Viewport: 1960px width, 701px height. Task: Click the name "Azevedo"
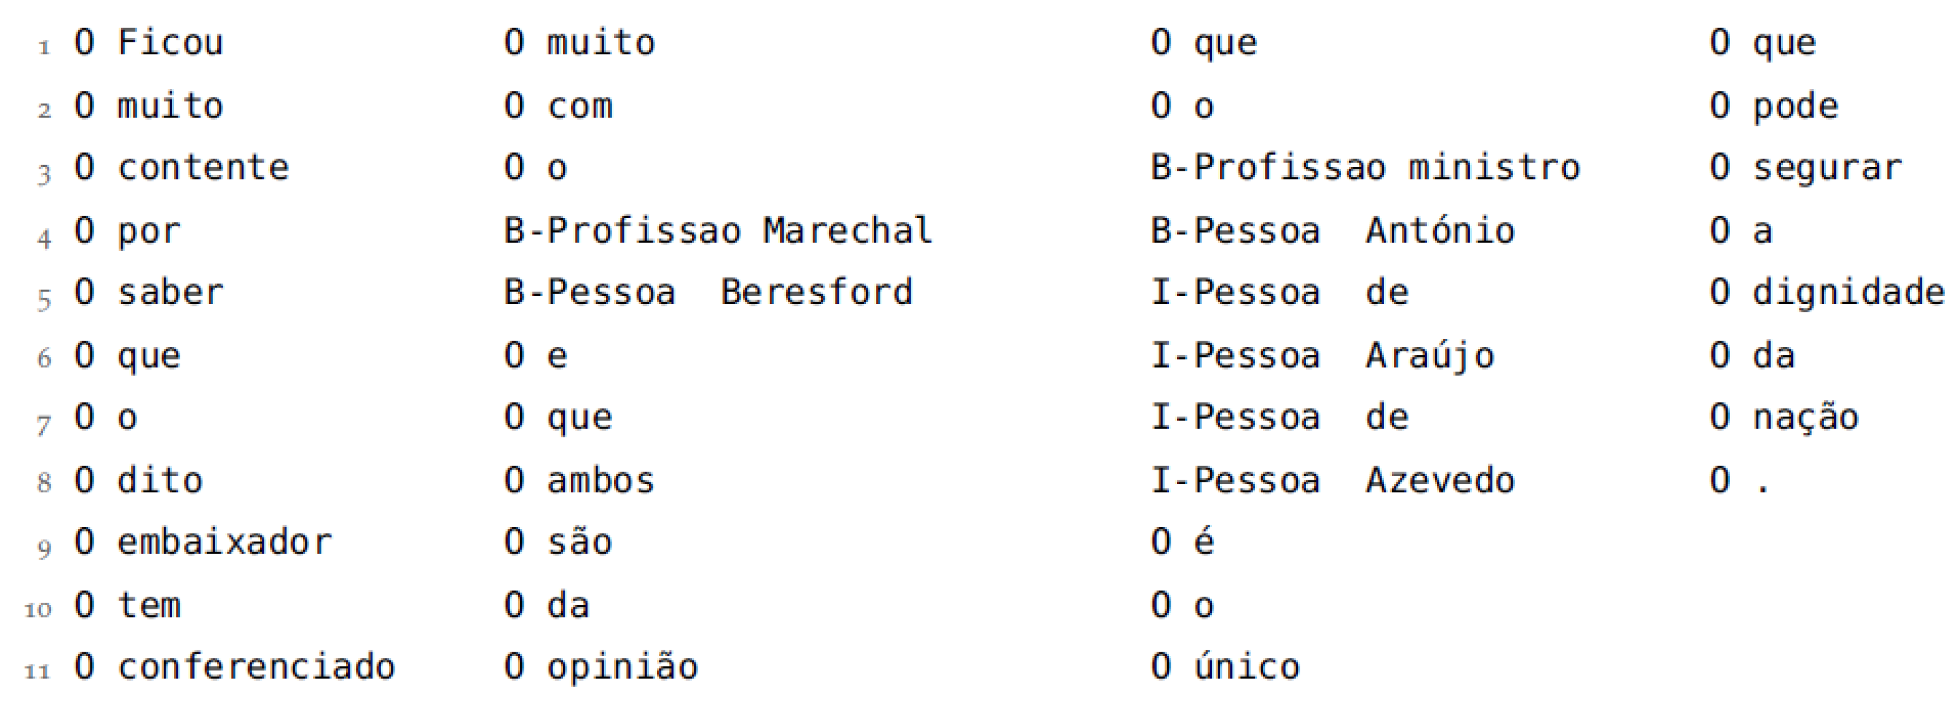point(1440,480)
